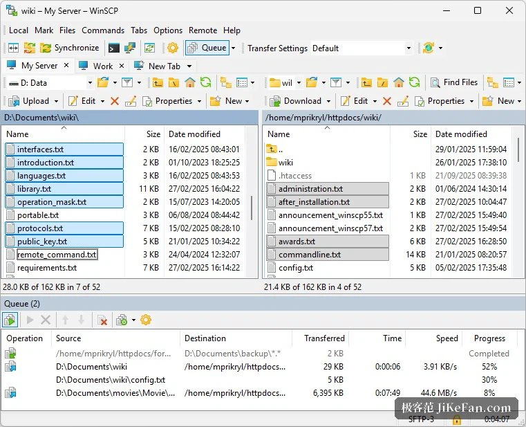
Task: Click local Rename icon
Action: [x=131, y=101]
